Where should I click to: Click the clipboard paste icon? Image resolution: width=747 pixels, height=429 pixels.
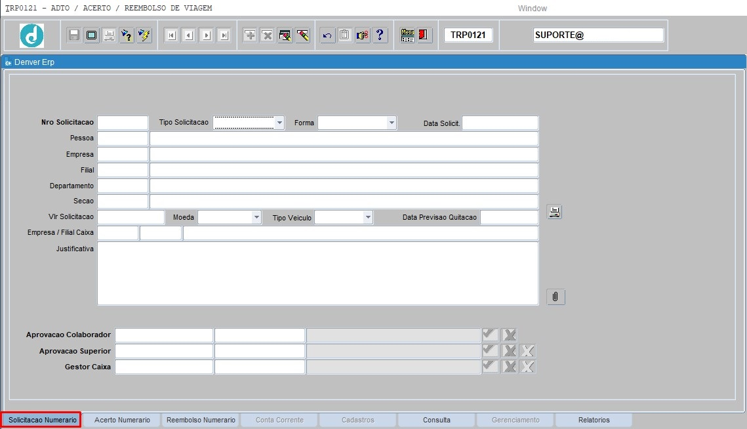(345, 35)
